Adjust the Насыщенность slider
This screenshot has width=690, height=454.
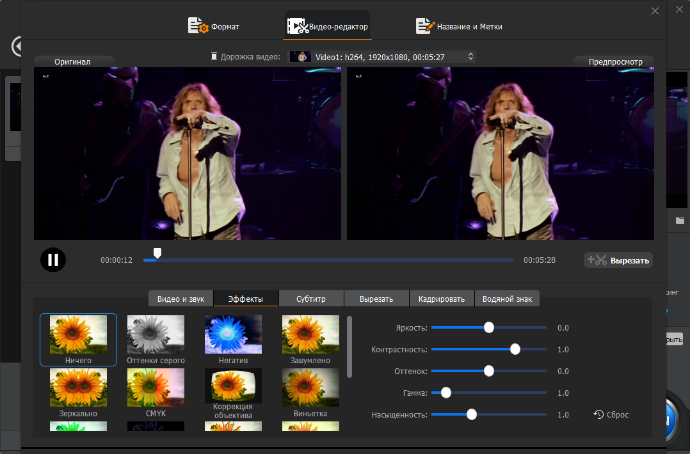pyautogui.click(x=488, y=414)
